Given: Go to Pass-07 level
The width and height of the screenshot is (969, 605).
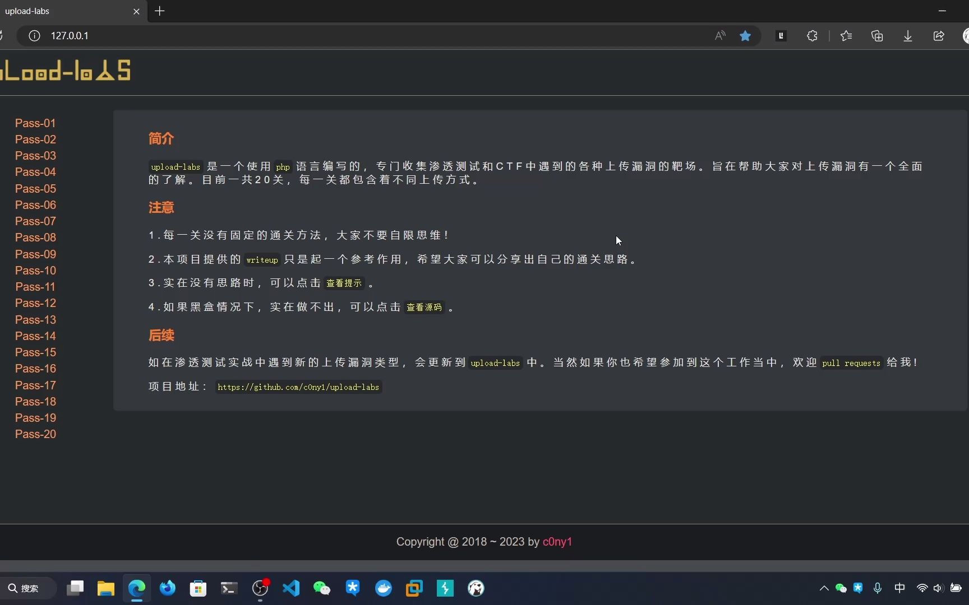Looking at the screenshot, I should click(35, 221).
